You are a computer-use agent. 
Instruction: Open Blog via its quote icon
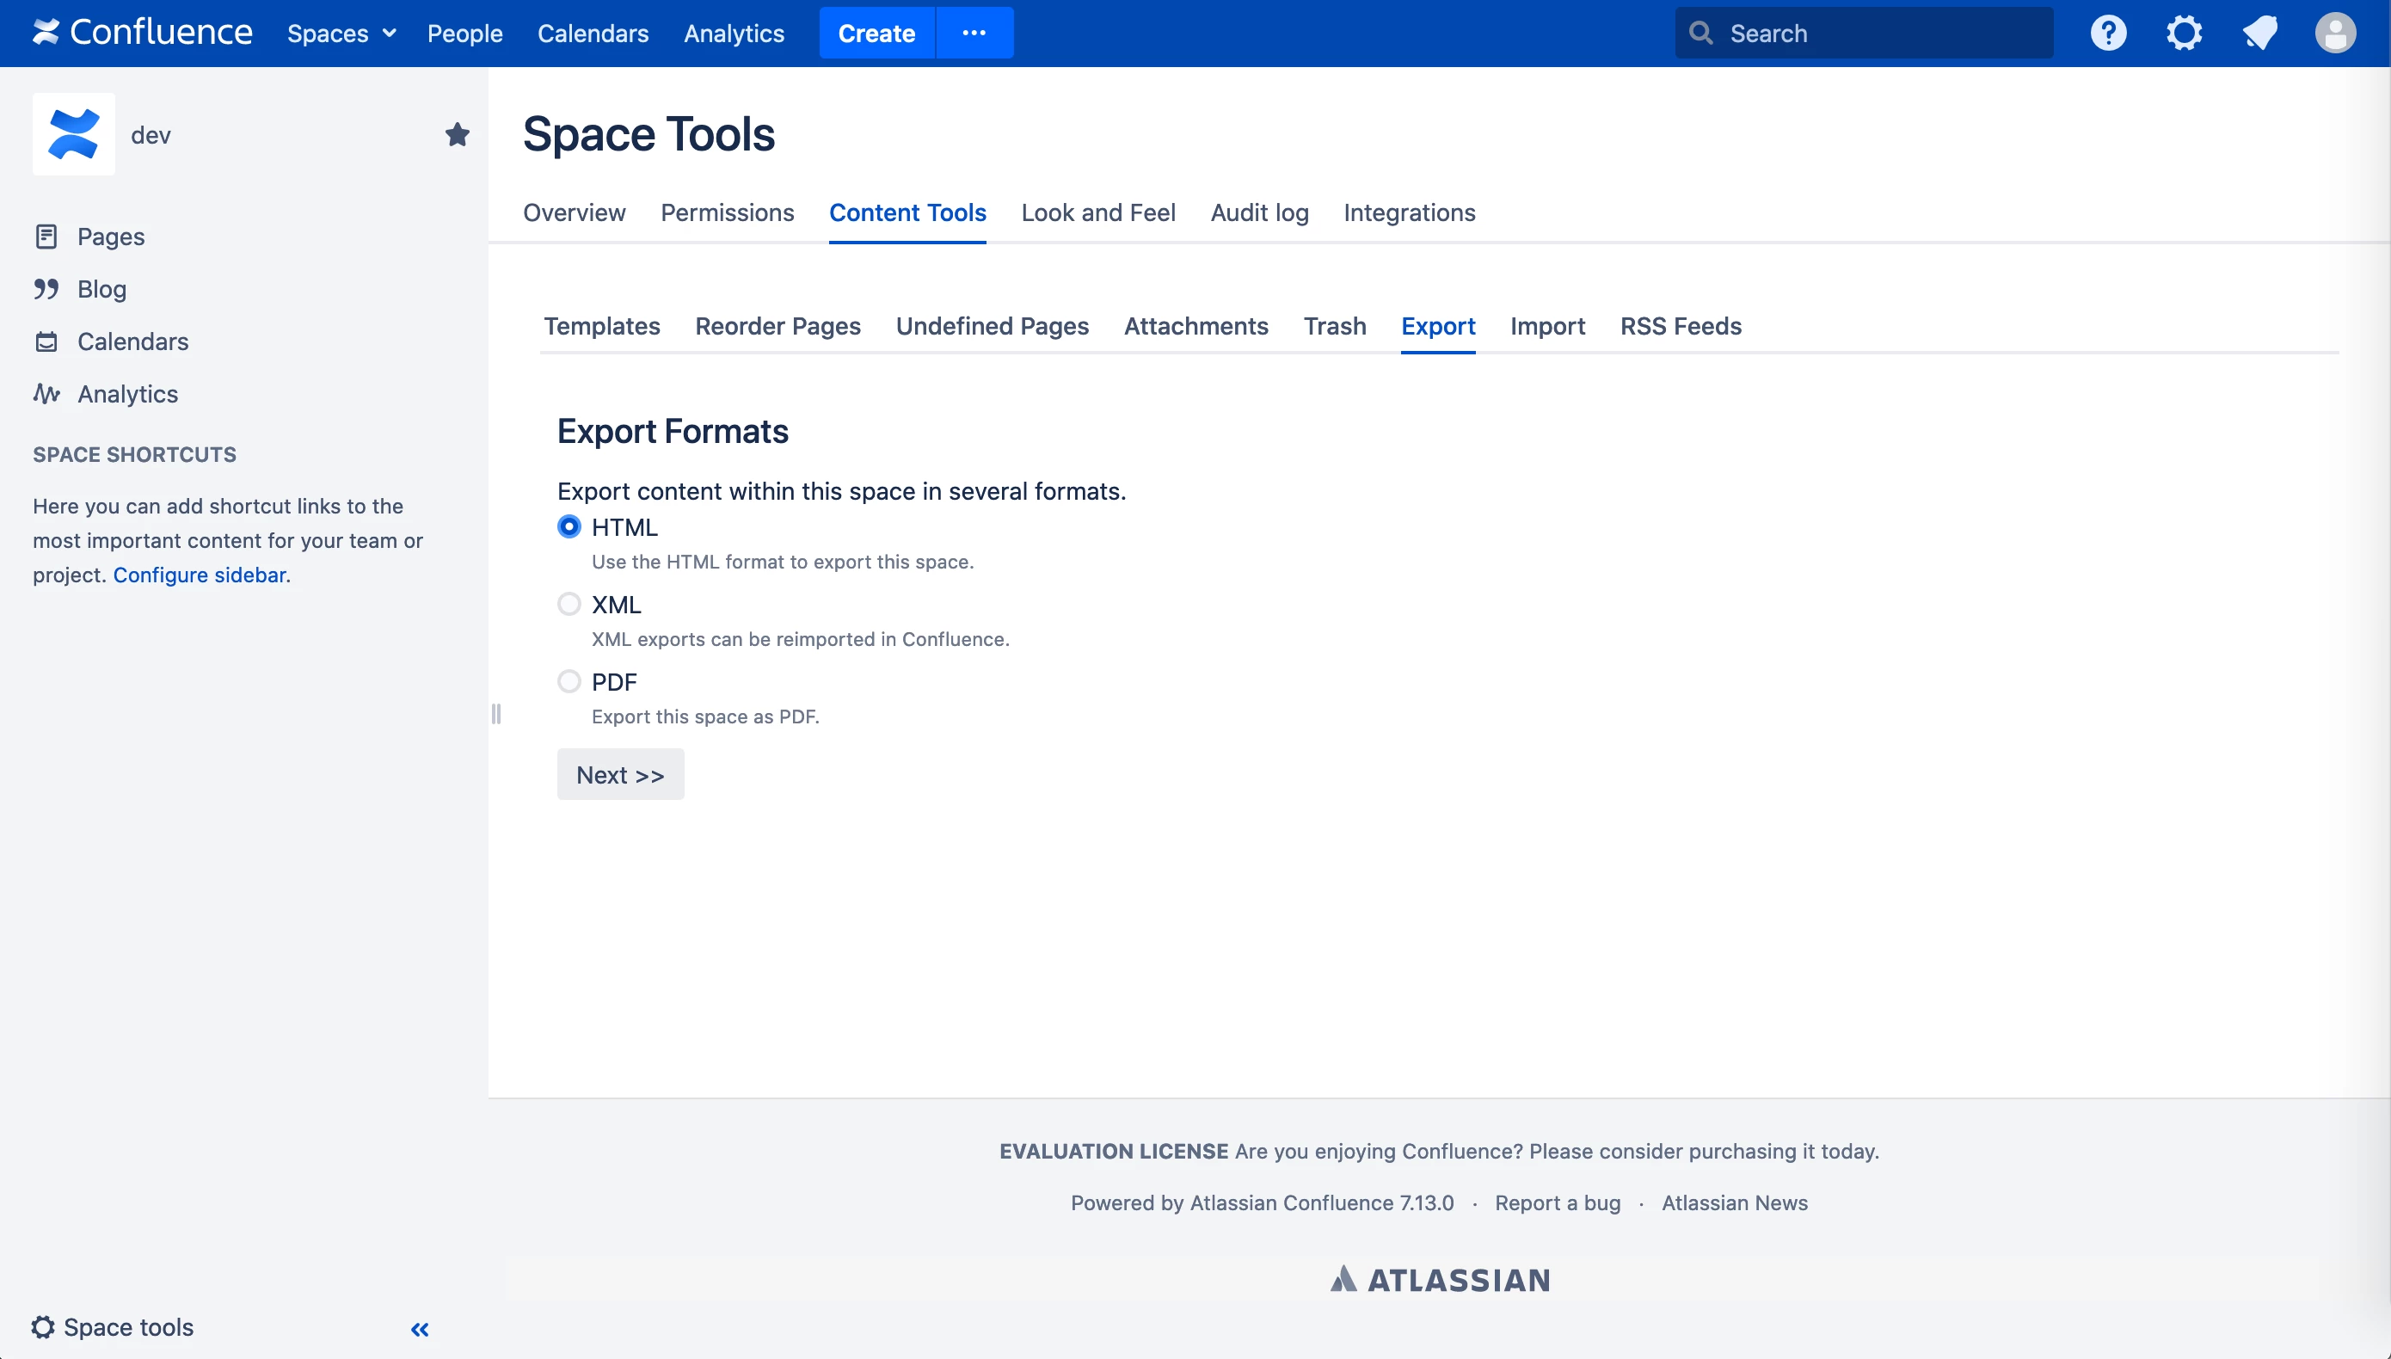(x=46, y=288)
